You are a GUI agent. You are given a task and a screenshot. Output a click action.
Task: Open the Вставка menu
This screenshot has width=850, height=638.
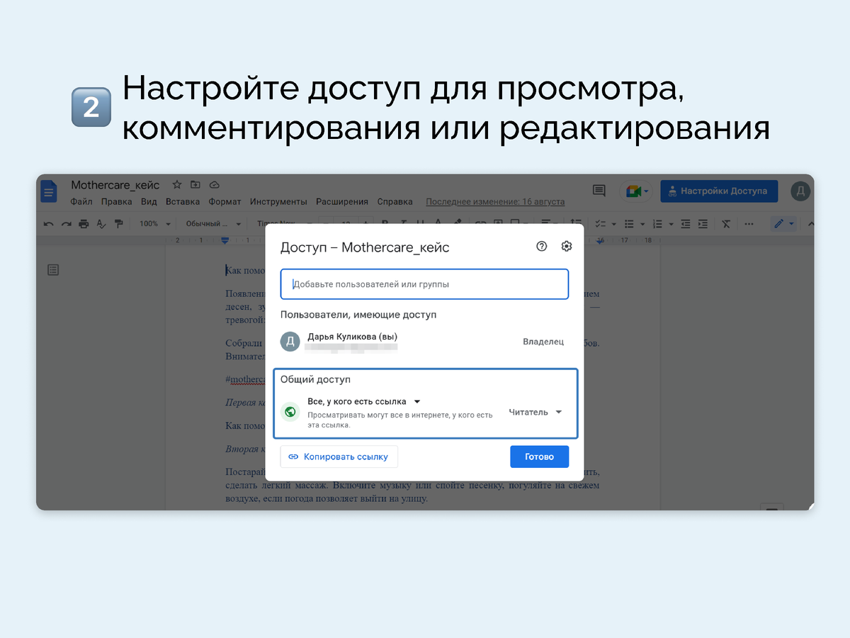click(x=183, y=202)
